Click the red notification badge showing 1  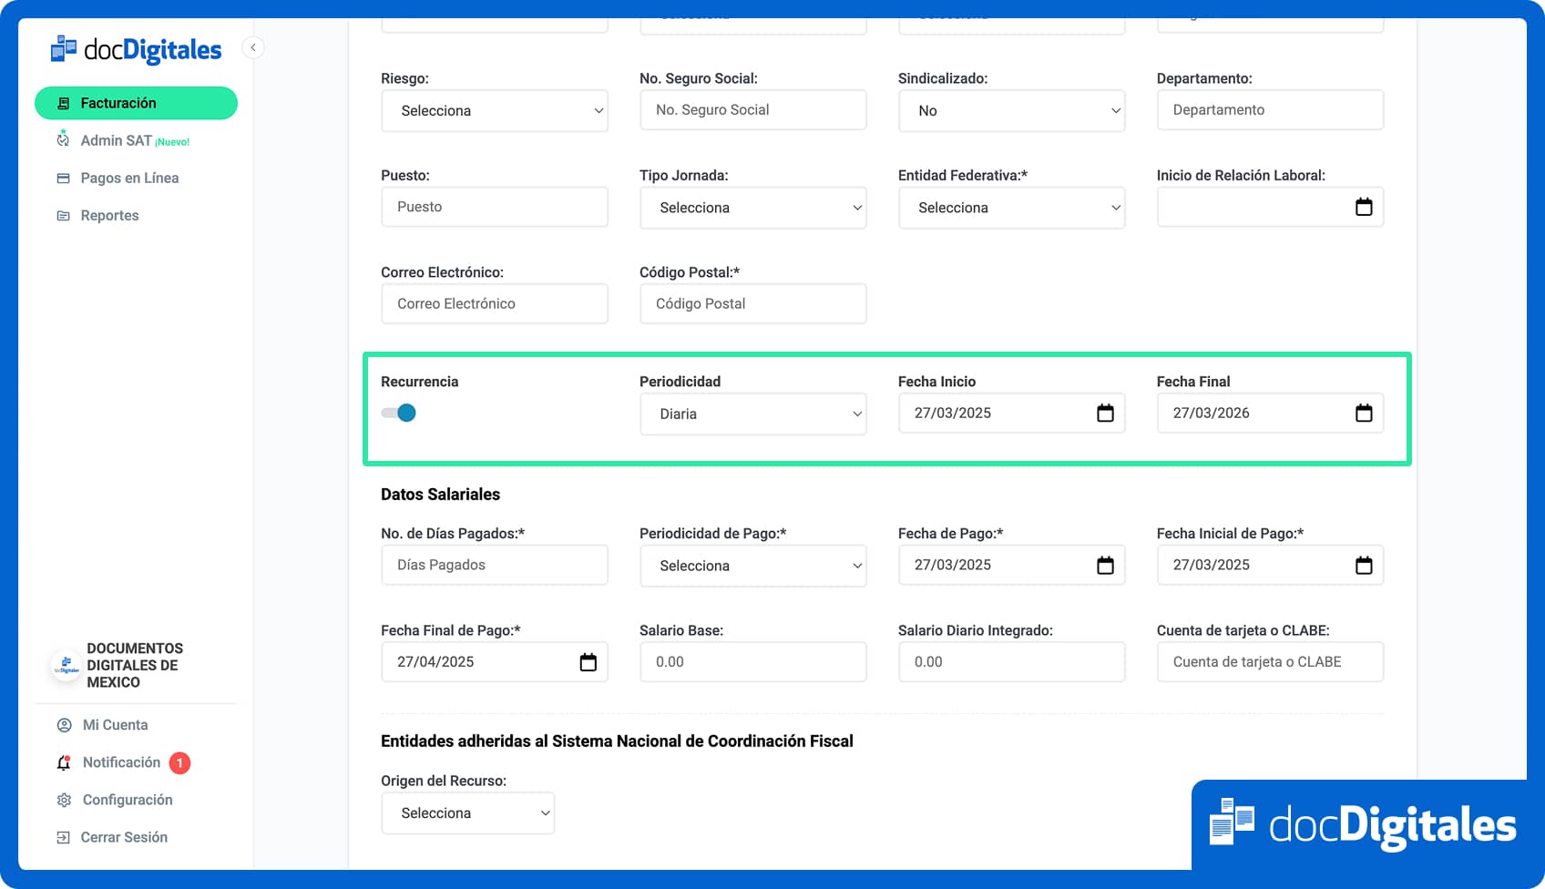[x=179, y=762]
